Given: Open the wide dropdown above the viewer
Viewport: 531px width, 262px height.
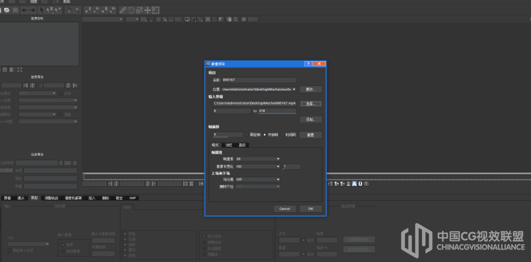Looking at the screenshot, I should pyautogui.click(x=102, y=19).
